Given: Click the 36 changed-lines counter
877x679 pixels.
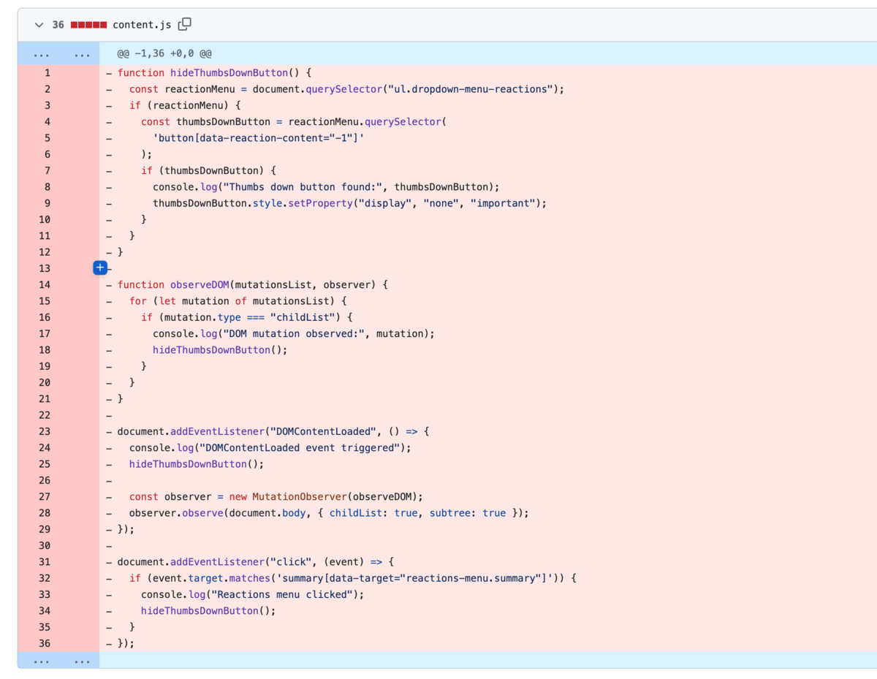Looking at the screenshot, I should [57, 24].
